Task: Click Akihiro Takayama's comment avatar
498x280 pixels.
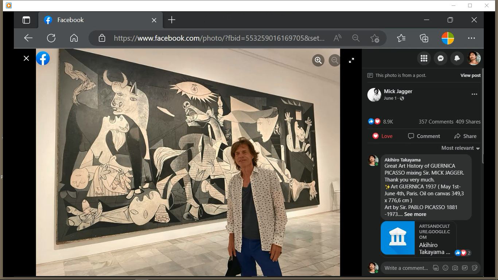Action: [373, 160]
